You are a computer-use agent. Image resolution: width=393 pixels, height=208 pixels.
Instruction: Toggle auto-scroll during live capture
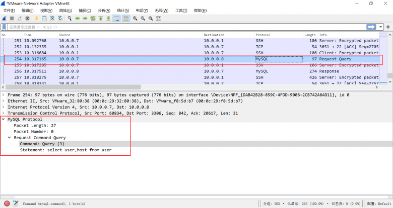click(116, 18)
